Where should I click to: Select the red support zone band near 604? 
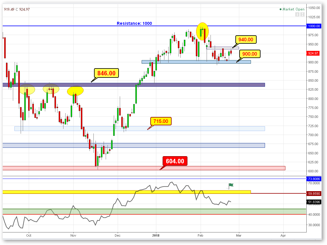(144, 168)
